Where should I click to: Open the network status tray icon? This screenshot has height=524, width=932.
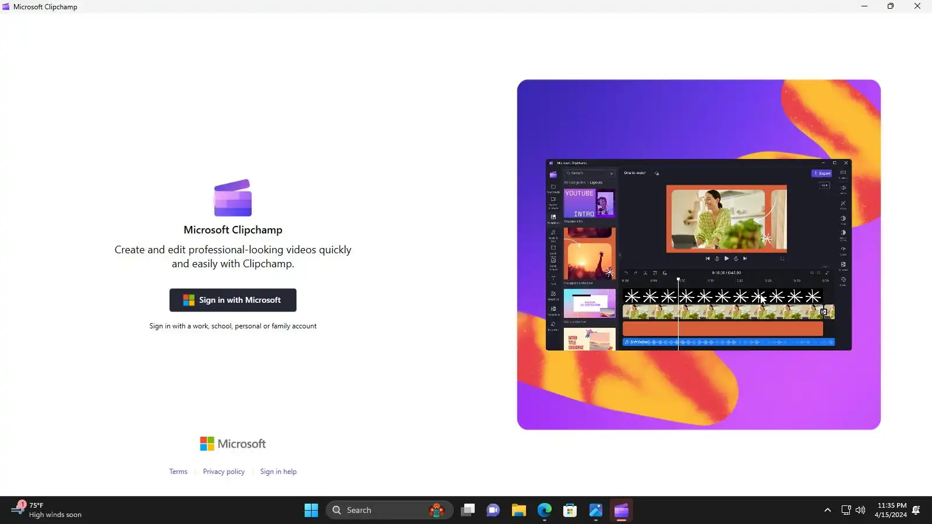pyautogui.click(x=846, y=510)
